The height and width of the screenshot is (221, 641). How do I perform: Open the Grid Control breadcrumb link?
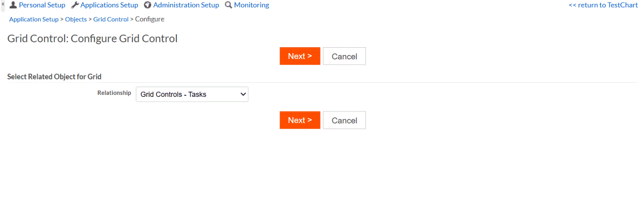click(111, 19)
